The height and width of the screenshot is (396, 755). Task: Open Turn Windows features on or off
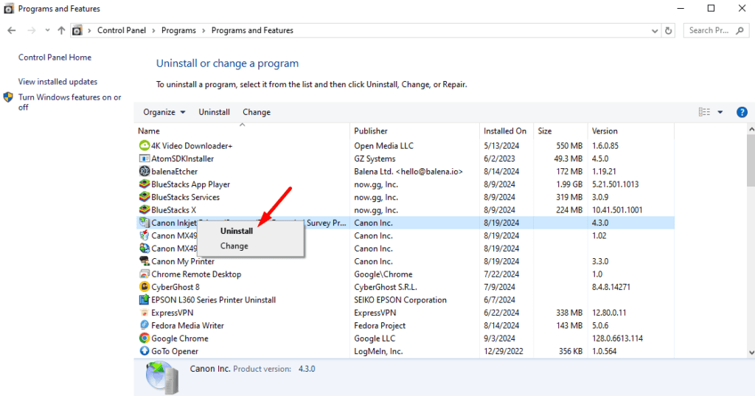click(70, 102)
